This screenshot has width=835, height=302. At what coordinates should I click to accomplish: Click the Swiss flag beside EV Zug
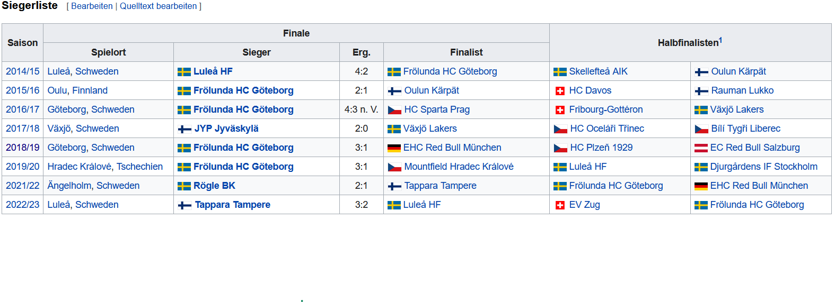560,205
